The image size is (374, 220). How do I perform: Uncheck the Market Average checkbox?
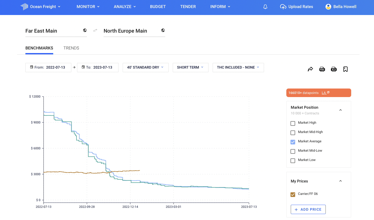[x=293, y=142]
